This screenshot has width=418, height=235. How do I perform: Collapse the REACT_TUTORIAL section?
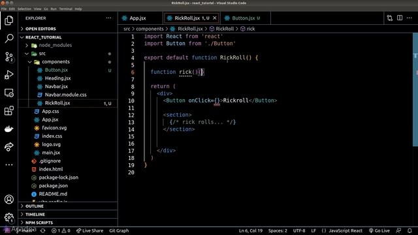[x=69, y=37]
